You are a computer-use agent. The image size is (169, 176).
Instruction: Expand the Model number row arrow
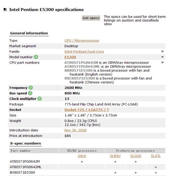click(x=162, y=57)
